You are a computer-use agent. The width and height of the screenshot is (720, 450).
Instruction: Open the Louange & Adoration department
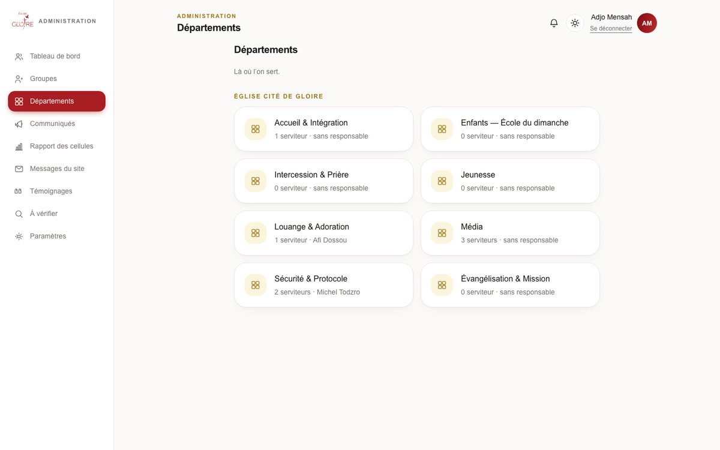[x=323, y=233]
